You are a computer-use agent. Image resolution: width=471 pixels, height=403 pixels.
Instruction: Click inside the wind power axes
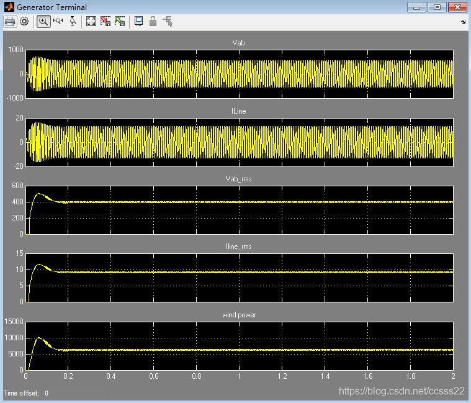point(240,346)
